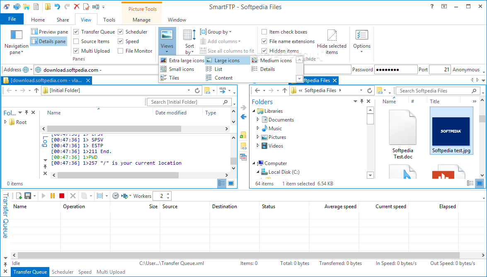Choose Extra large icons view

[x=182, y=60]
